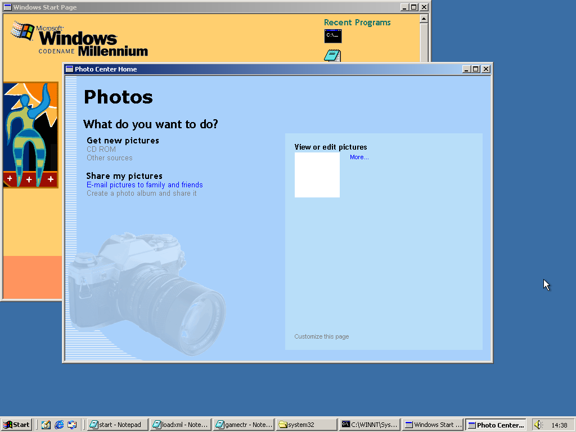Click the Get new pictures heading
Viewport: 576px width, 432px height.
(123, 141)
